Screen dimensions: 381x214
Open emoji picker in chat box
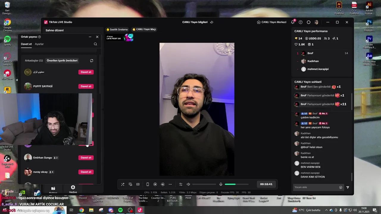341,187
